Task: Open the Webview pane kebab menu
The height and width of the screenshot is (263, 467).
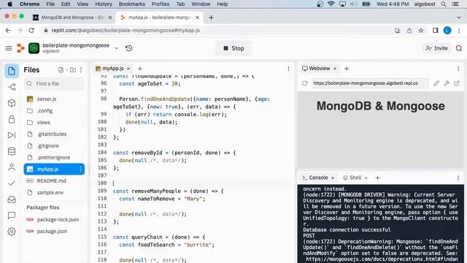Action: 458,69
